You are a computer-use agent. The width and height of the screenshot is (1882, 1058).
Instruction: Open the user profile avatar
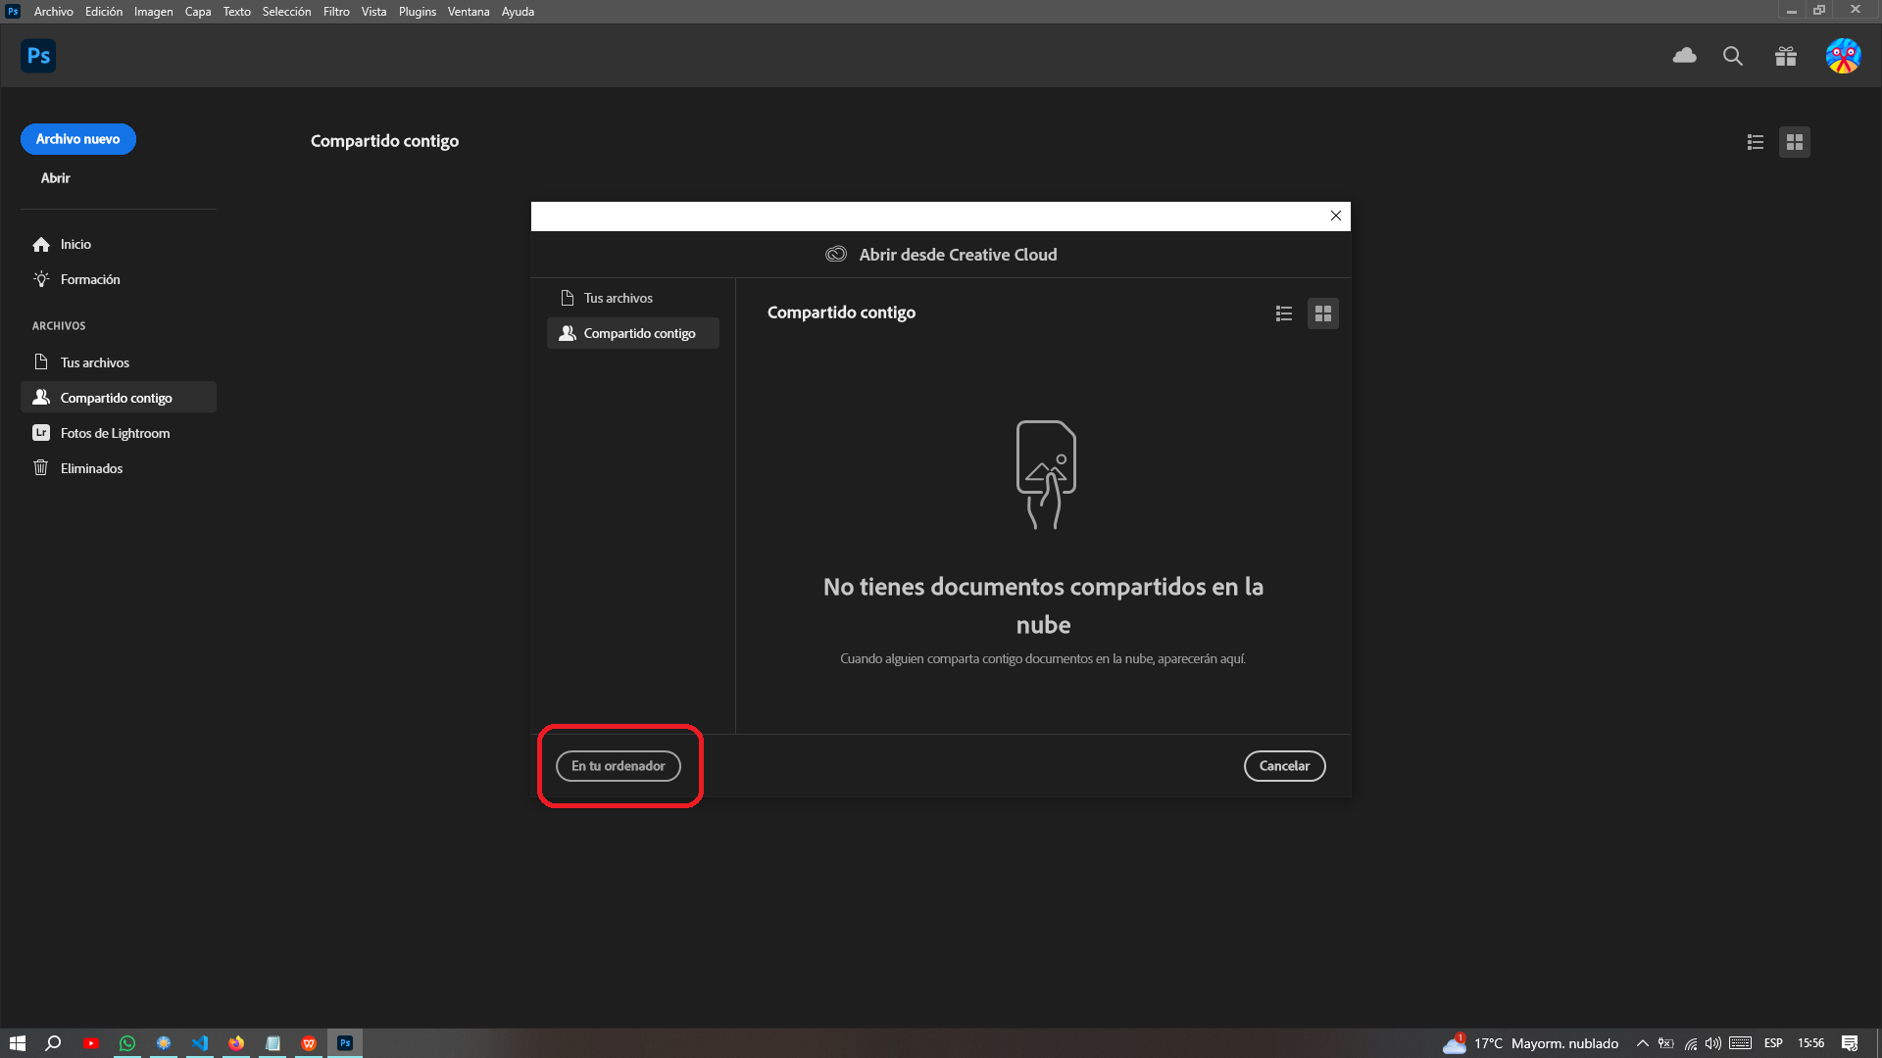click(1843, 56)
